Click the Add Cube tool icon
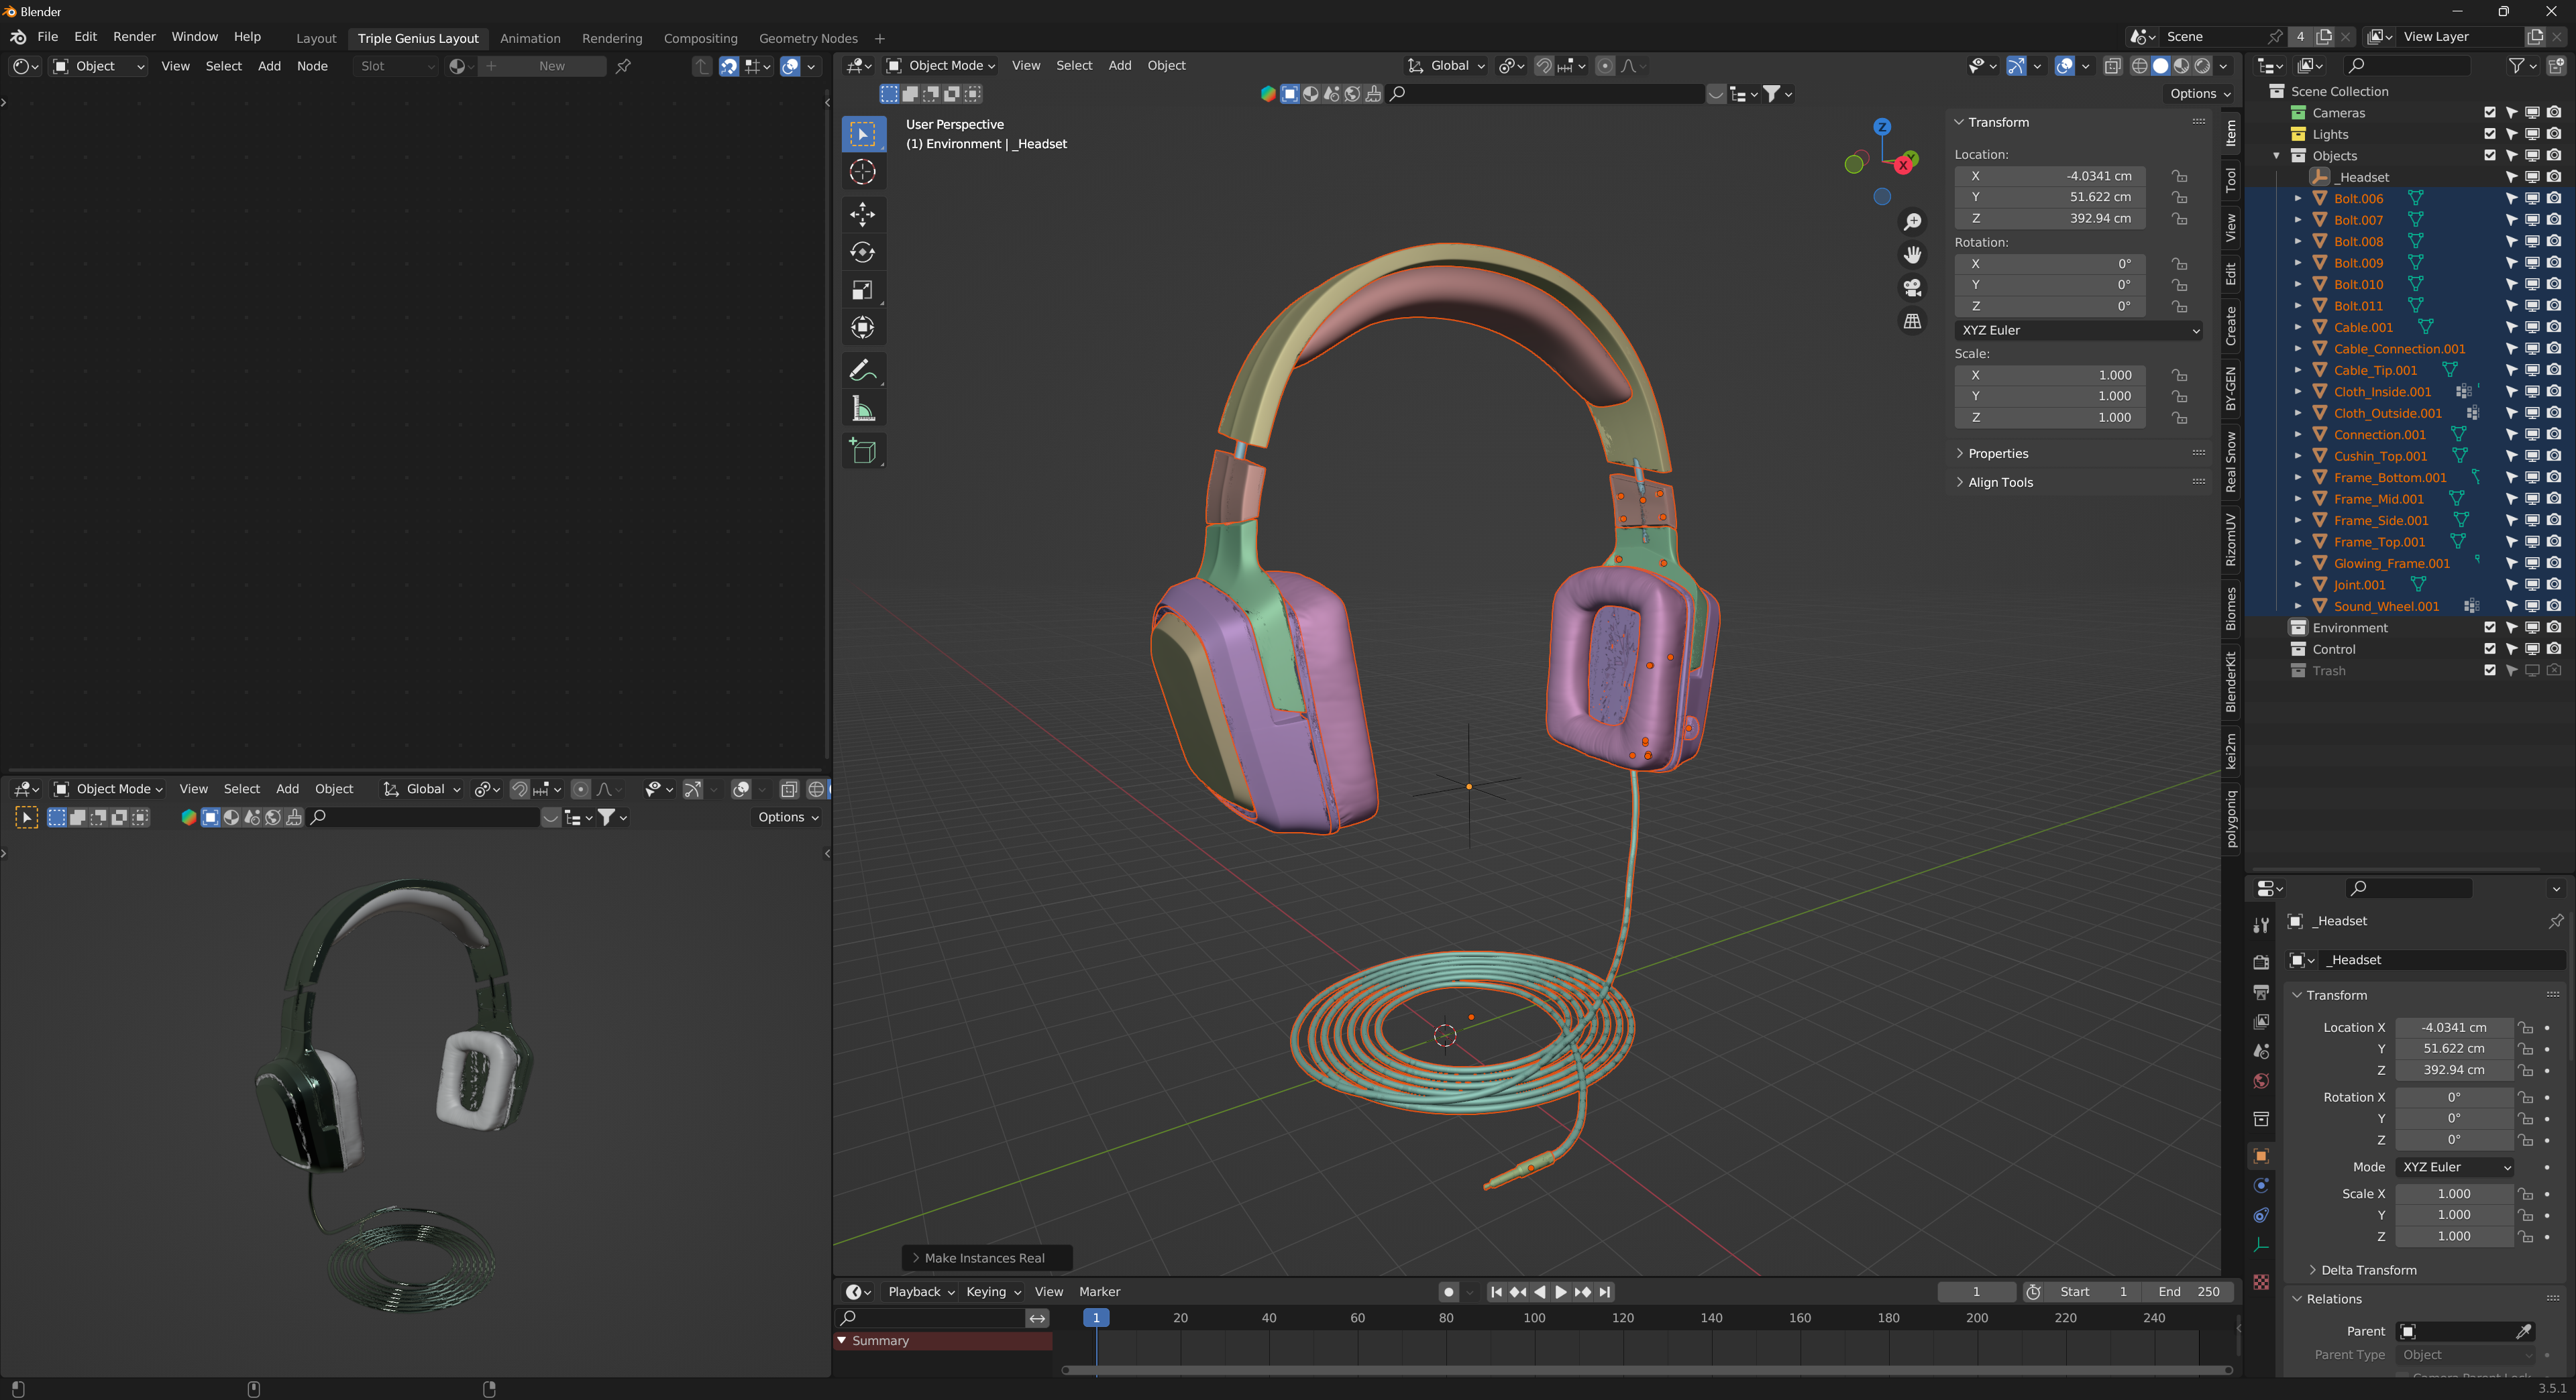Viewport: 2576px width, 1400px height. coord(862,452)
